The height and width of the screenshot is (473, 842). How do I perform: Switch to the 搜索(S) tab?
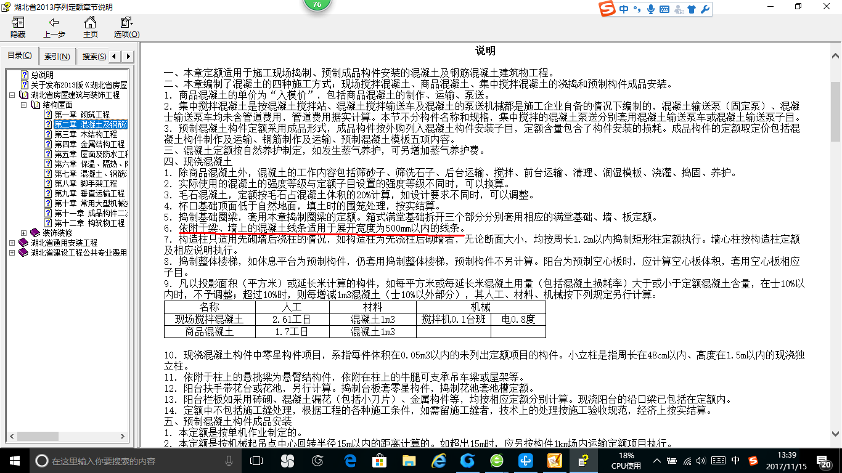94,57
